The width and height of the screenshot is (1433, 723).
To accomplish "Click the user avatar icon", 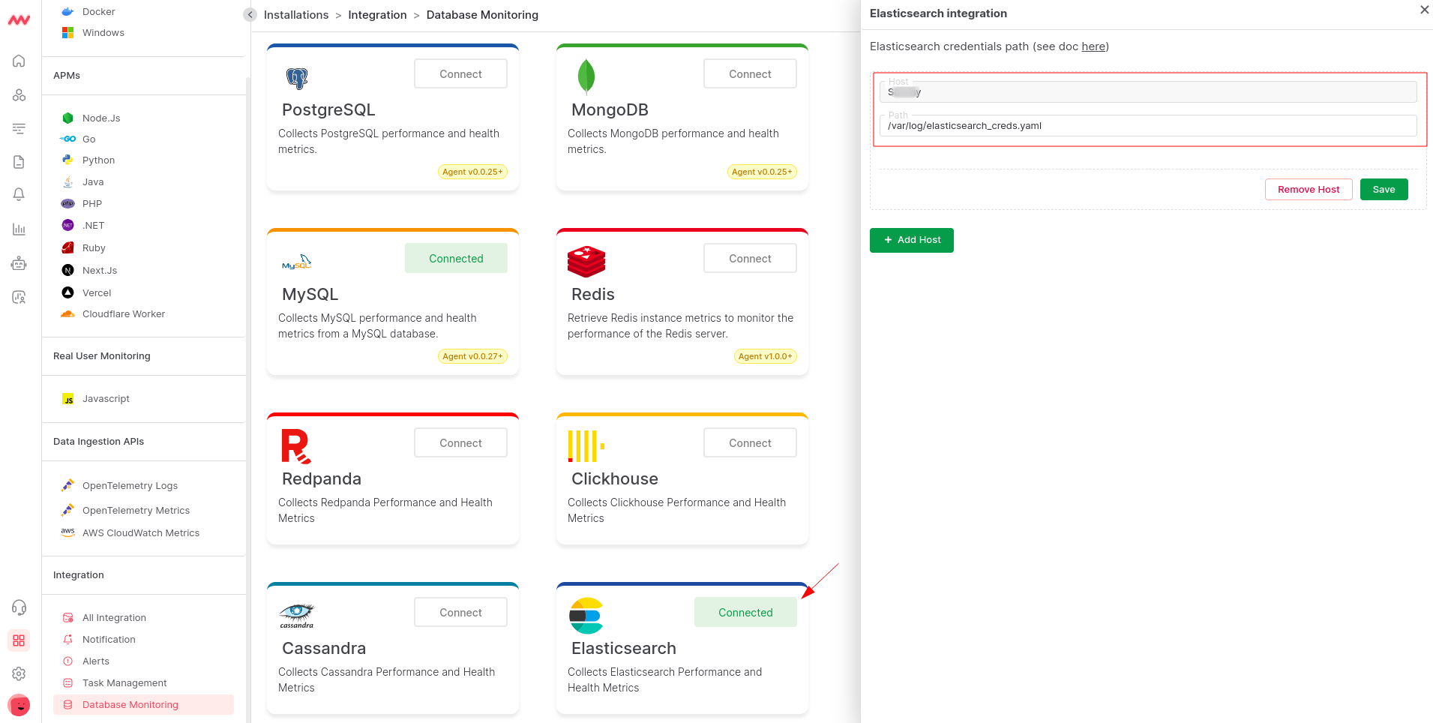I will point(19,705).
